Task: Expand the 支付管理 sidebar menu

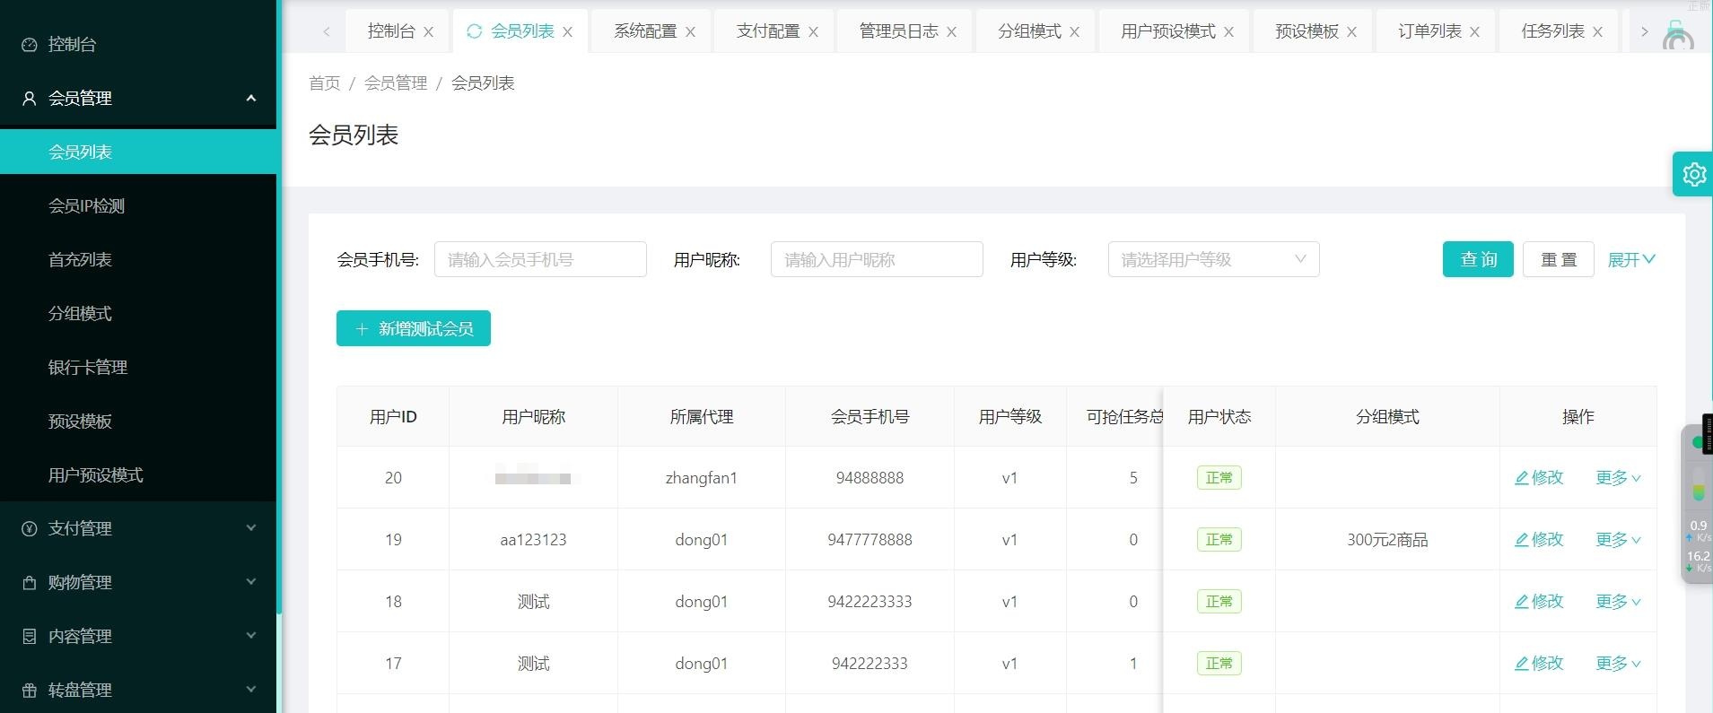Action: point(139,528)
